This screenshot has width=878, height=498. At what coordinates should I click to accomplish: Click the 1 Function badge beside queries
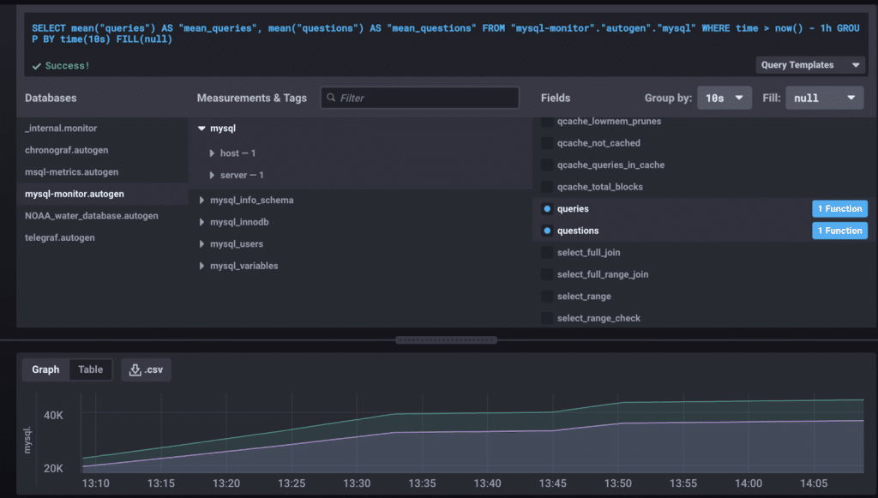(x=839, y=209)
